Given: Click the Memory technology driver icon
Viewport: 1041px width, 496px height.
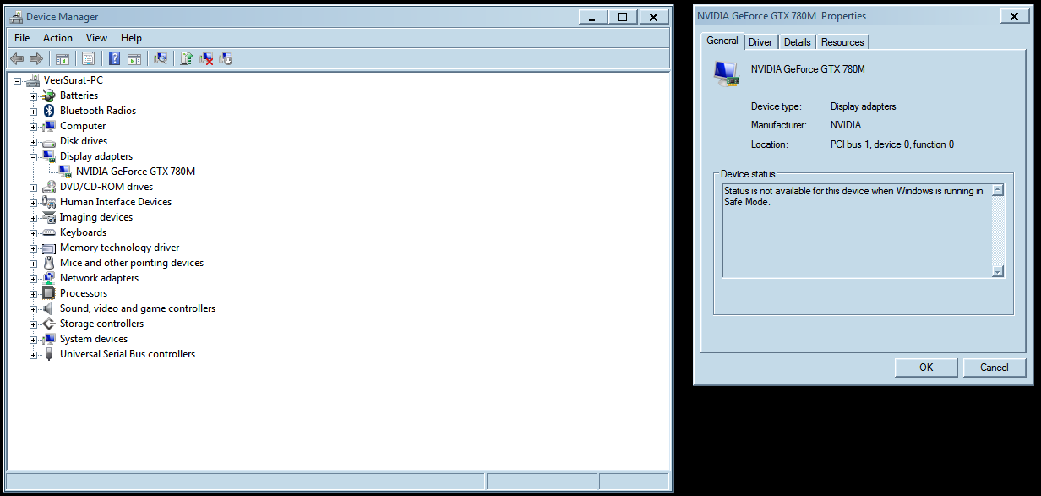Looking at the screenshot, I should pyautogui.click(x=49, y=248).
